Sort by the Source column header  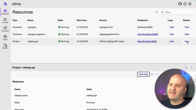tap(103, 20)
